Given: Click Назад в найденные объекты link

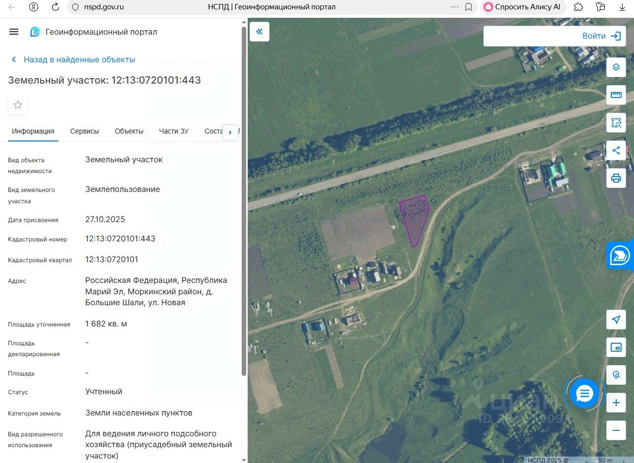Looking at the screenshot, I should click(73, 59).
